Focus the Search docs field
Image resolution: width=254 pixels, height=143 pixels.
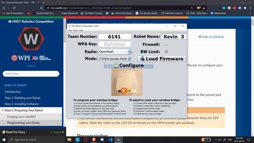click(x=31, y=73)
